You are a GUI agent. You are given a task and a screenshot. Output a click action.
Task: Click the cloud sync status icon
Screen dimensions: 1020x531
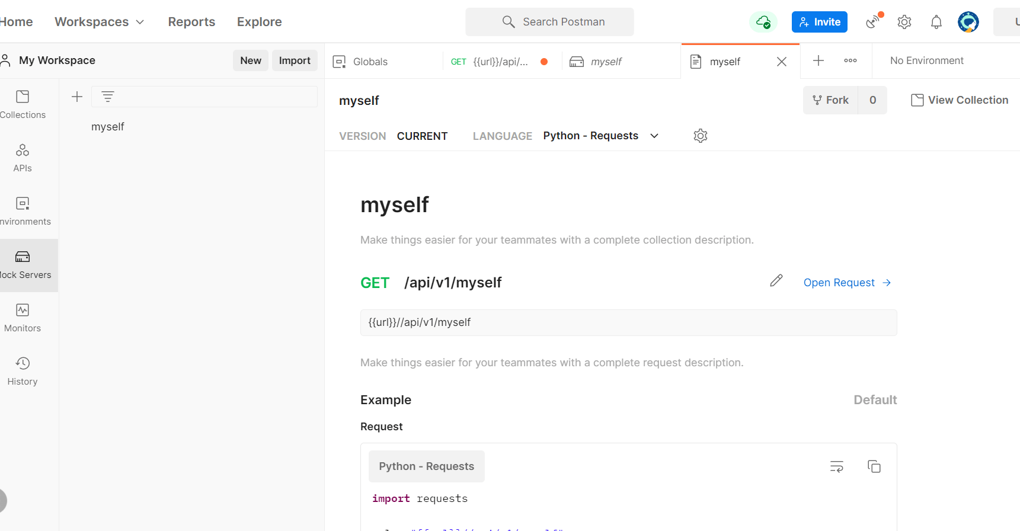[763, 22]
